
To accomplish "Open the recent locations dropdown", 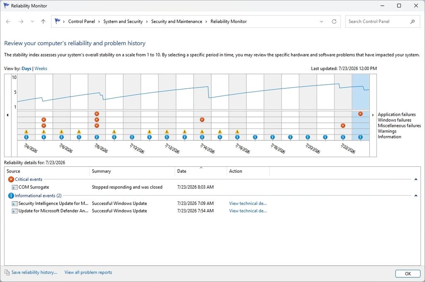I will point(32,22).
